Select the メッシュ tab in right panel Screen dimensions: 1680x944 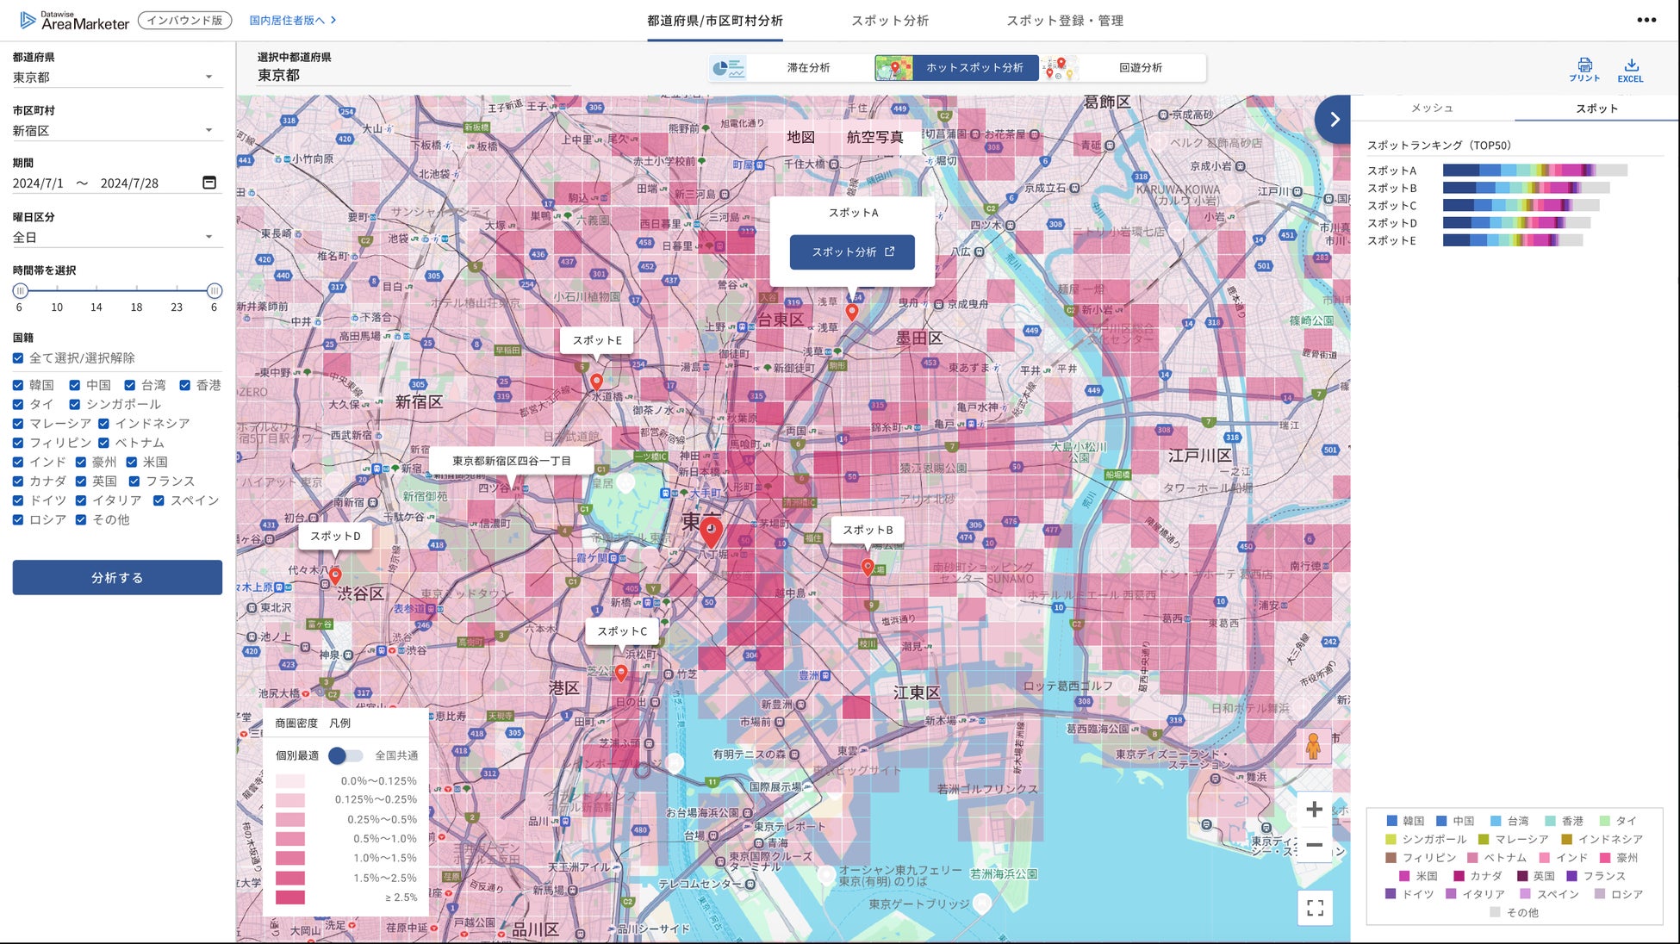click(1432, 109)
